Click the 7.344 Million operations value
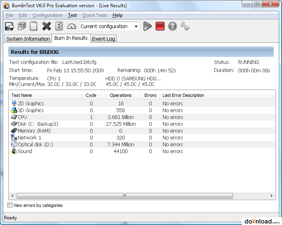 (121, 144)
